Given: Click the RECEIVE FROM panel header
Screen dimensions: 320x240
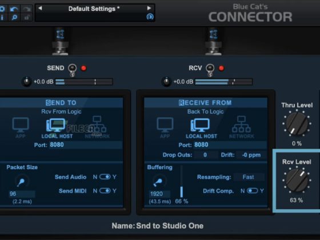Looking at the screenshot, I should [206, 102].
